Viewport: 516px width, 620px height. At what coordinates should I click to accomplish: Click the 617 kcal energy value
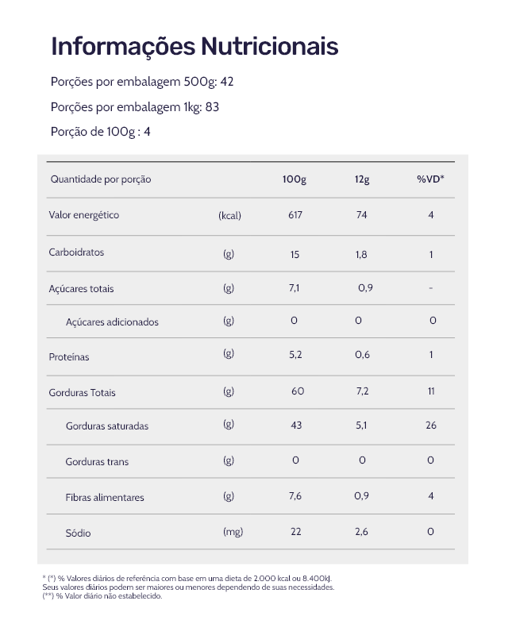[295, 215]
